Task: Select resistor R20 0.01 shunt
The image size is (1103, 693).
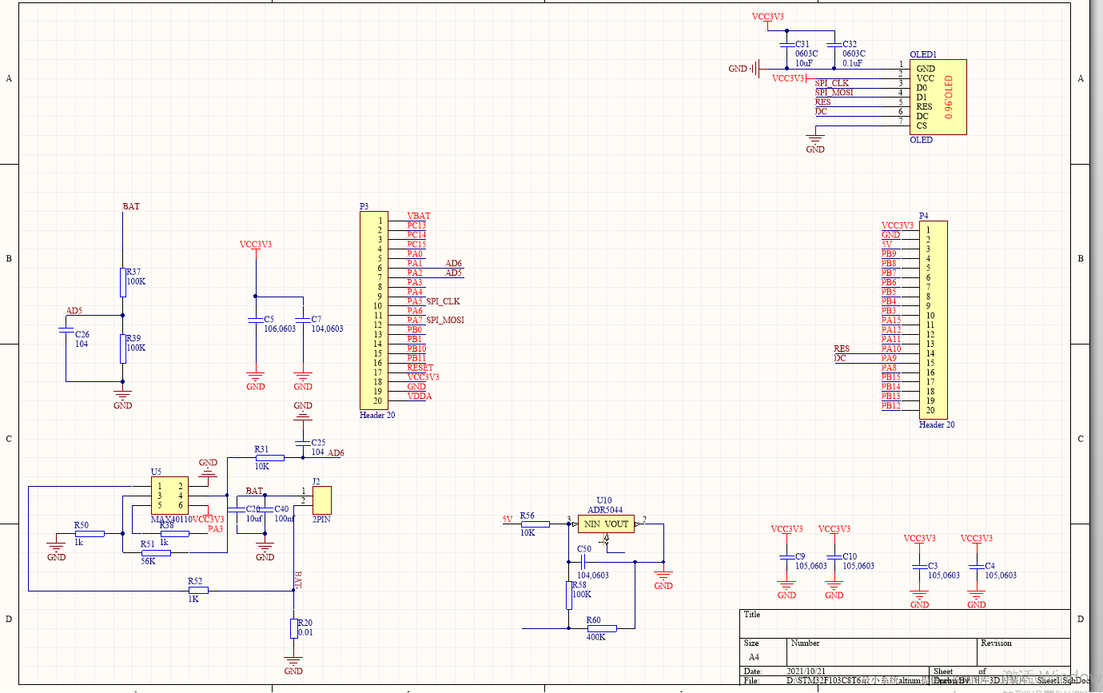Action: click(x=293, y=628)
